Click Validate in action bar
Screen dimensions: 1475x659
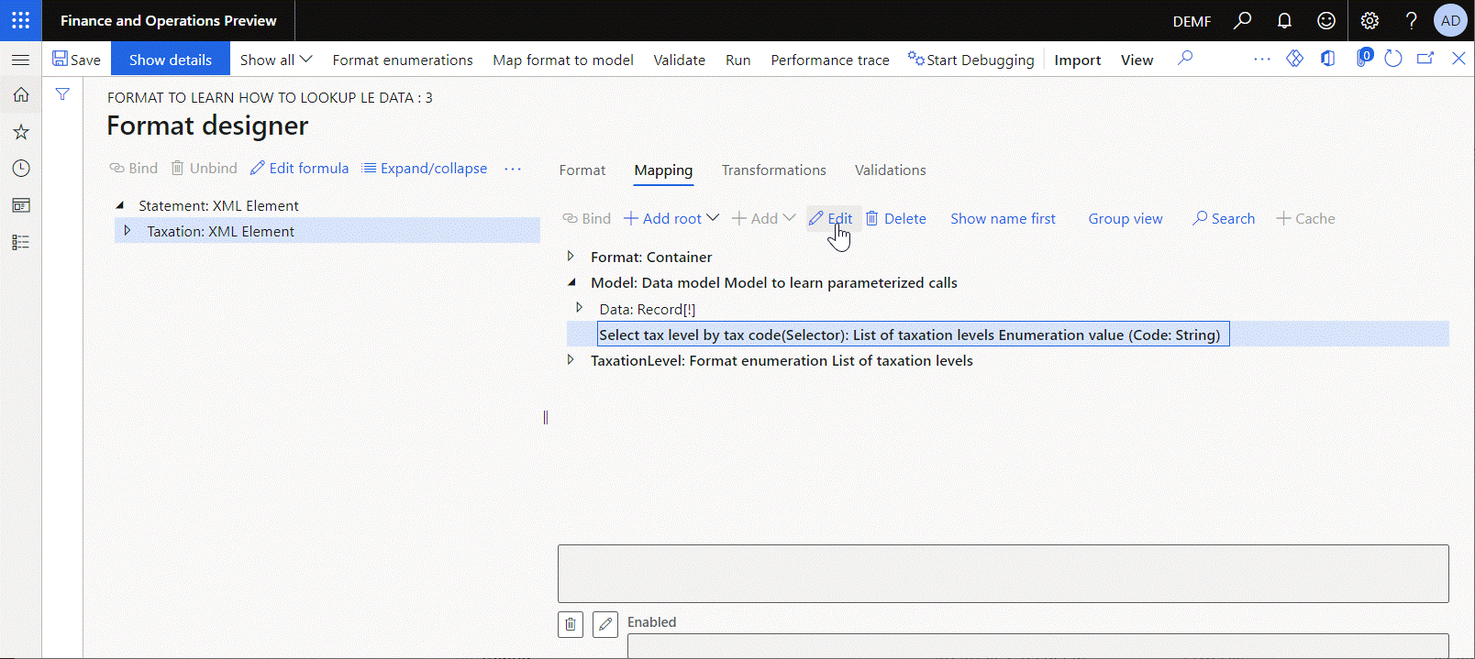pyautogui.click(x=680, y=60)
